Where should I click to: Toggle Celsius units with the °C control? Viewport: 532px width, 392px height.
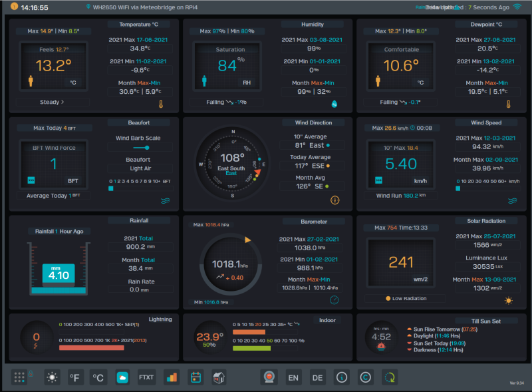point(97,377)
